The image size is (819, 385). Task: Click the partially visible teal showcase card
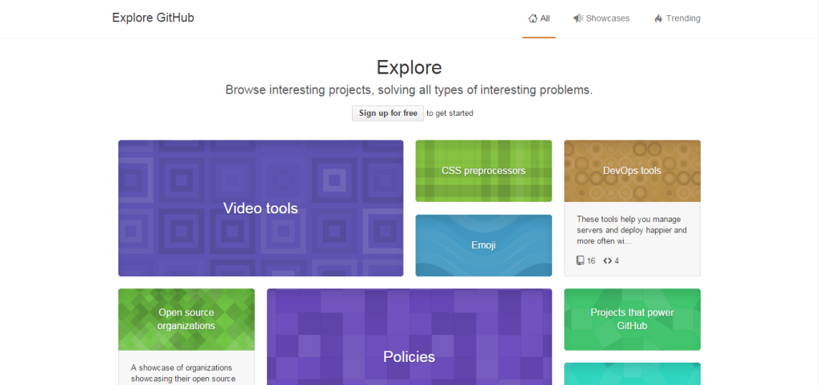coord(632,374)
